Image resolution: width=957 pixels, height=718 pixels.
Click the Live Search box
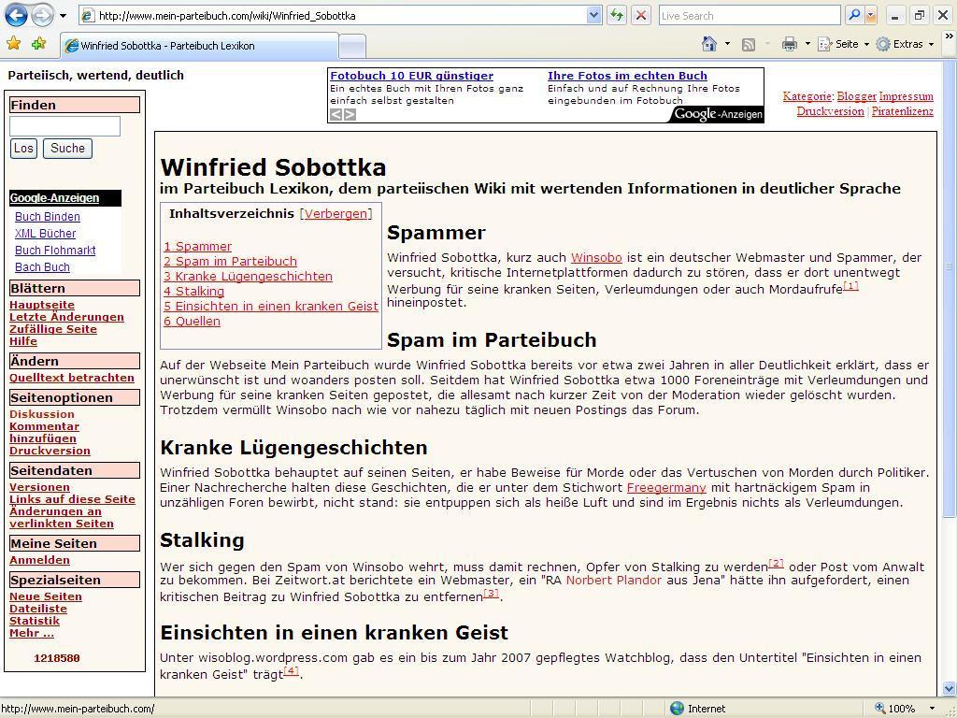pyautogui.click(x=750, y=16)
